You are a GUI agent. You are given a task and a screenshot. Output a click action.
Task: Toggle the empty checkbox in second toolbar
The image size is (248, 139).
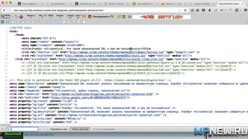click(x=84, y=22)
